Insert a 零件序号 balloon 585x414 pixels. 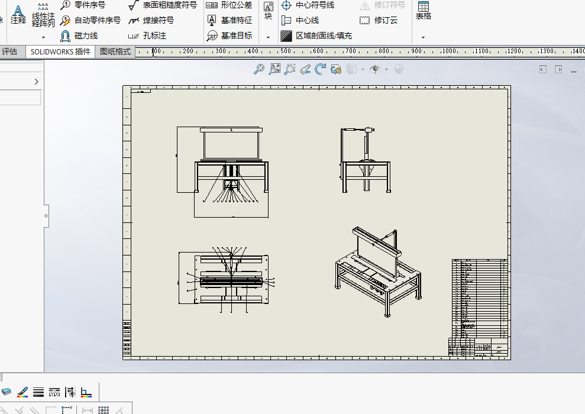coord(83,5)
